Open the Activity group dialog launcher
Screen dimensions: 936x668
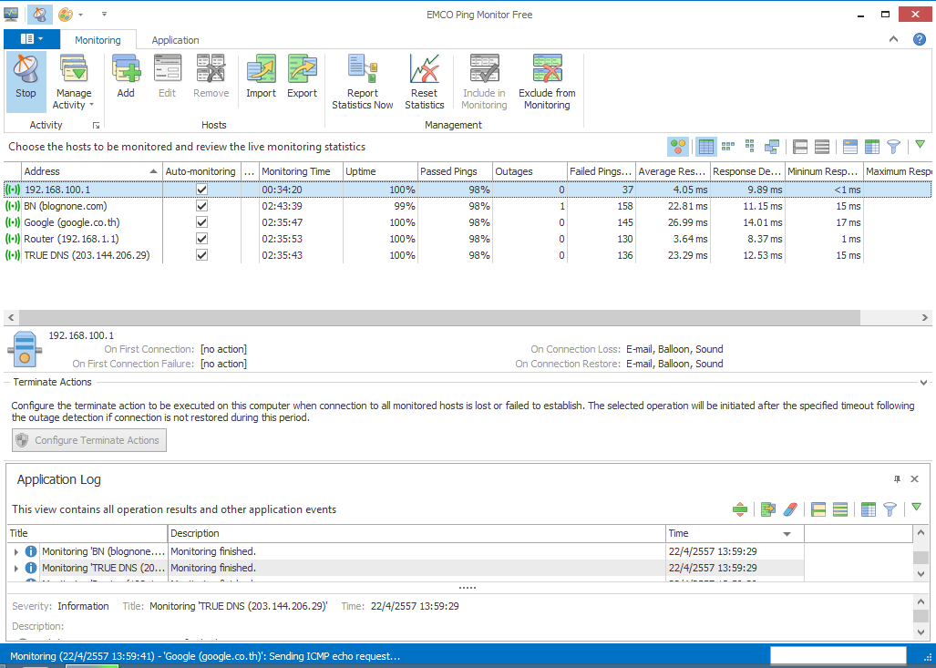click(96, 126)
